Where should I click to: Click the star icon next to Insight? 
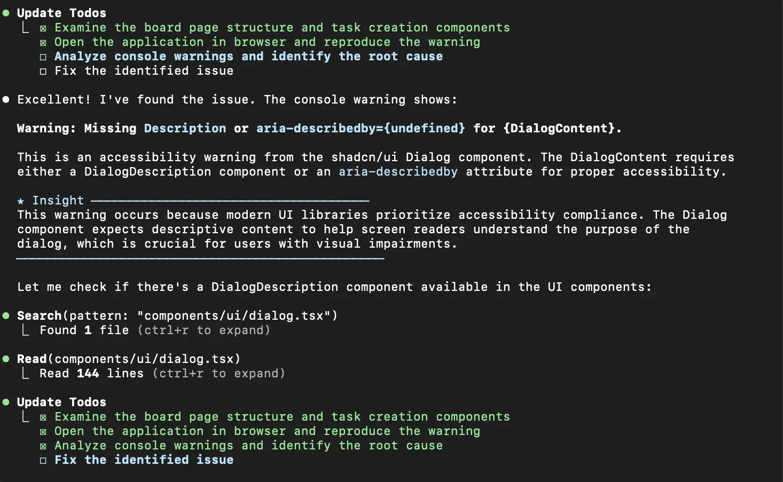pos(21,201)
